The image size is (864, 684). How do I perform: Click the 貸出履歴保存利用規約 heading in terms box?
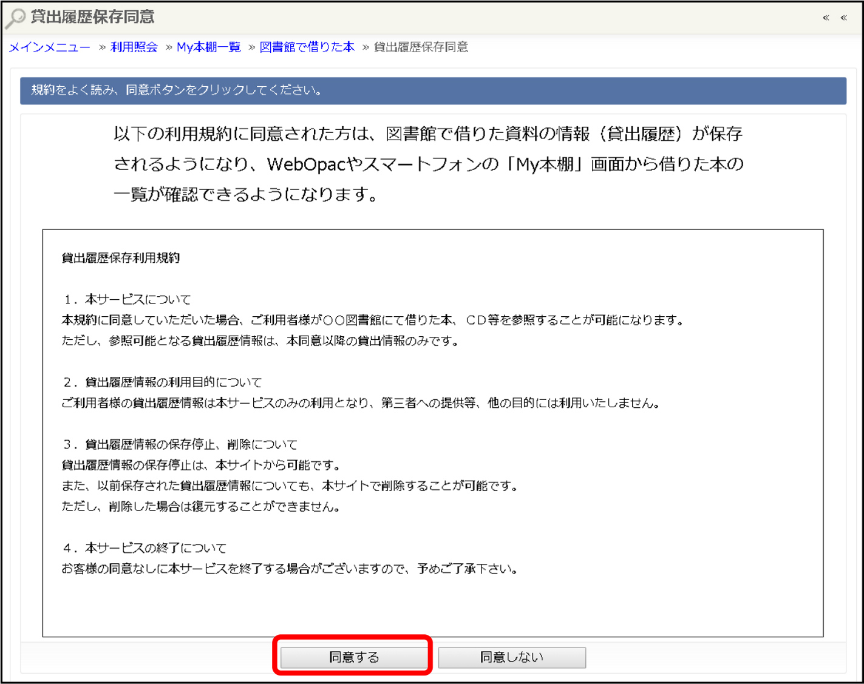pos(120,258)
